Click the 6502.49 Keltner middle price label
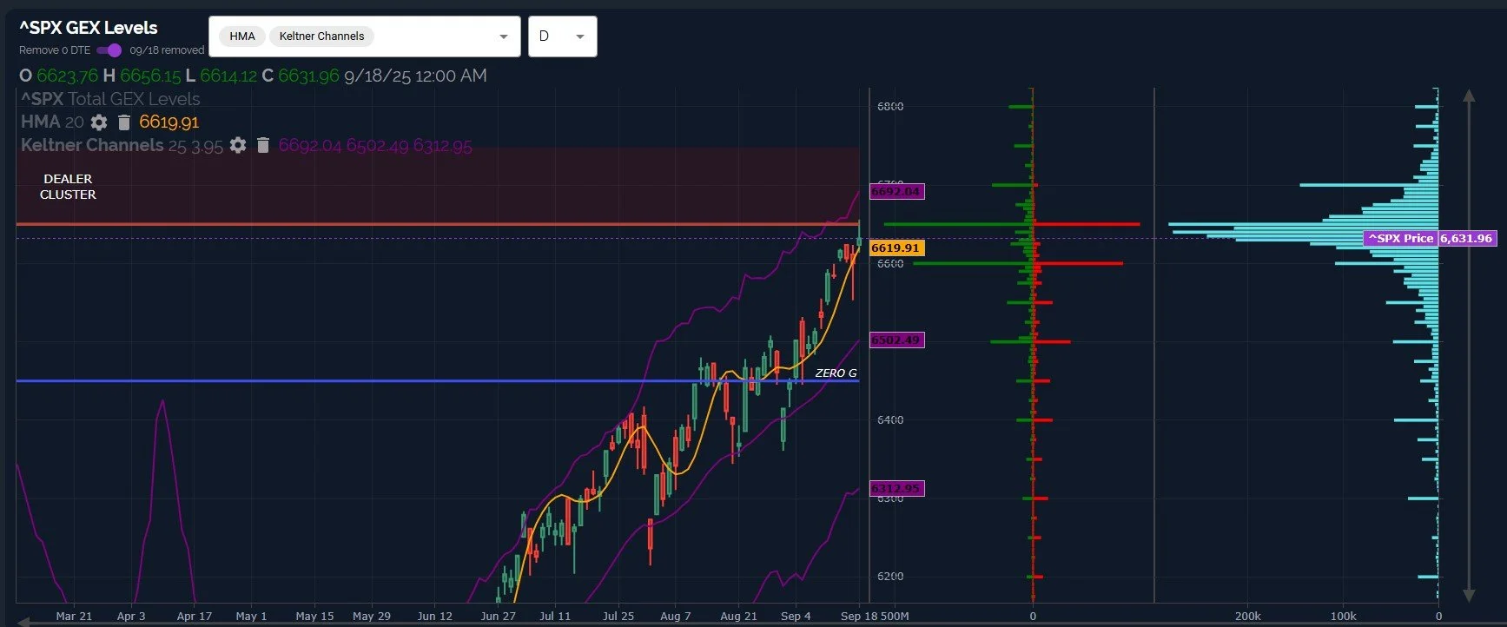Image resolution: width=1507 pixels, height=627 pixels. click(896, 340)
